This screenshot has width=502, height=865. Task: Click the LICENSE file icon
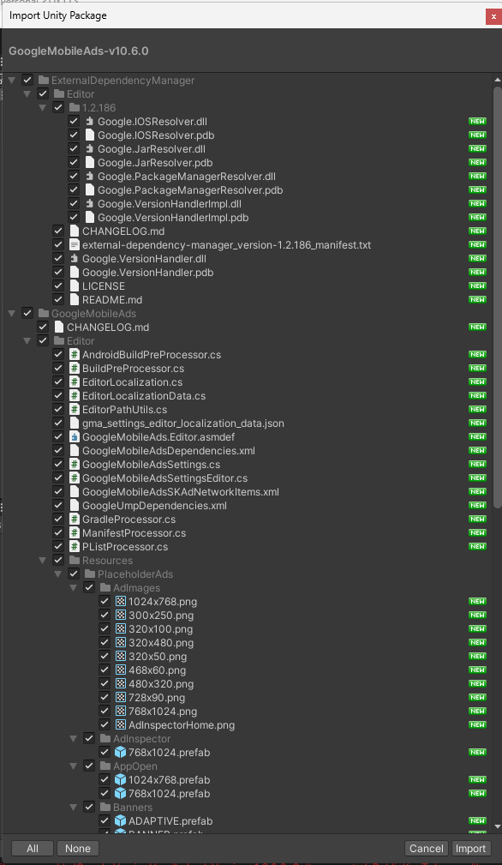pyautogui.click(x=75, y=286)
